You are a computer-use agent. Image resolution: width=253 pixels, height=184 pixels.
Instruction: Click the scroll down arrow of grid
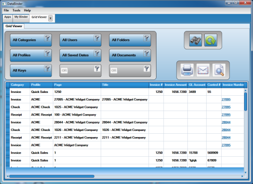[x=246, y=173]
